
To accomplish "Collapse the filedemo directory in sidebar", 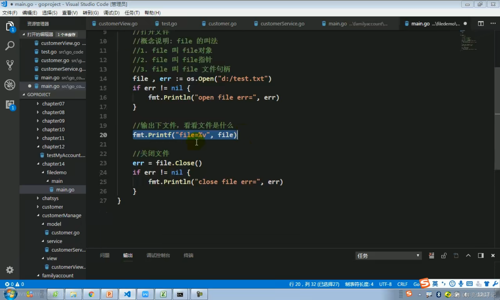I will point(42,172).
